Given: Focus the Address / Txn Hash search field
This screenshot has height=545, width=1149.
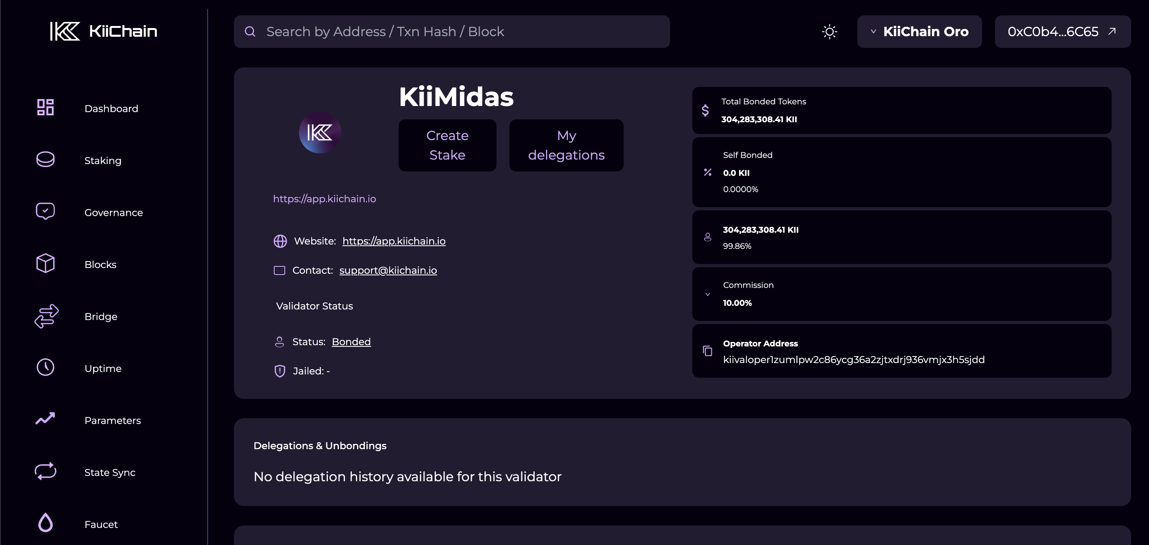Looking at the screenshot, I should (x=451, y=32).
